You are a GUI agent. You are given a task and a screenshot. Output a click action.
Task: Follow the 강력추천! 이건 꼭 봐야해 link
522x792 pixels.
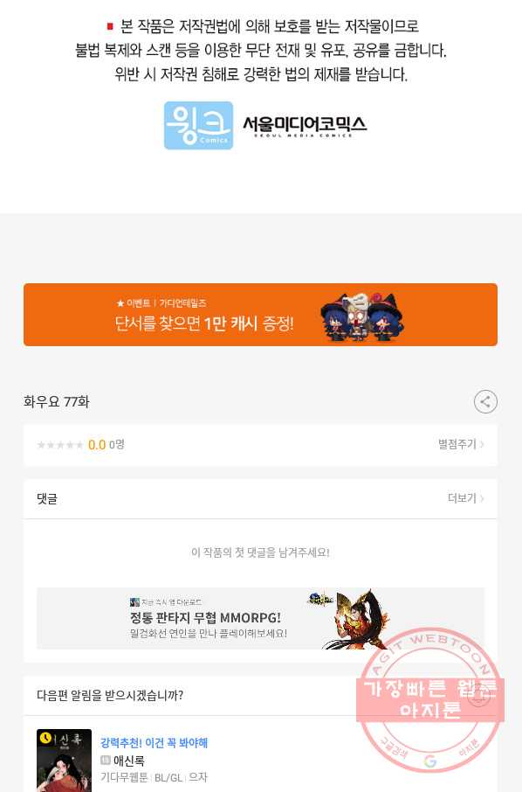coord(154,743)
